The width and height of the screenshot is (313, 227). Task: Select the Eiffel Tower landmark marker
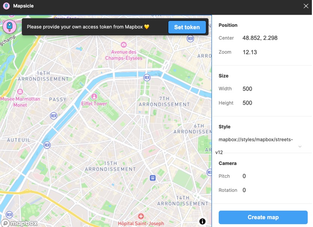pos(93,96)
